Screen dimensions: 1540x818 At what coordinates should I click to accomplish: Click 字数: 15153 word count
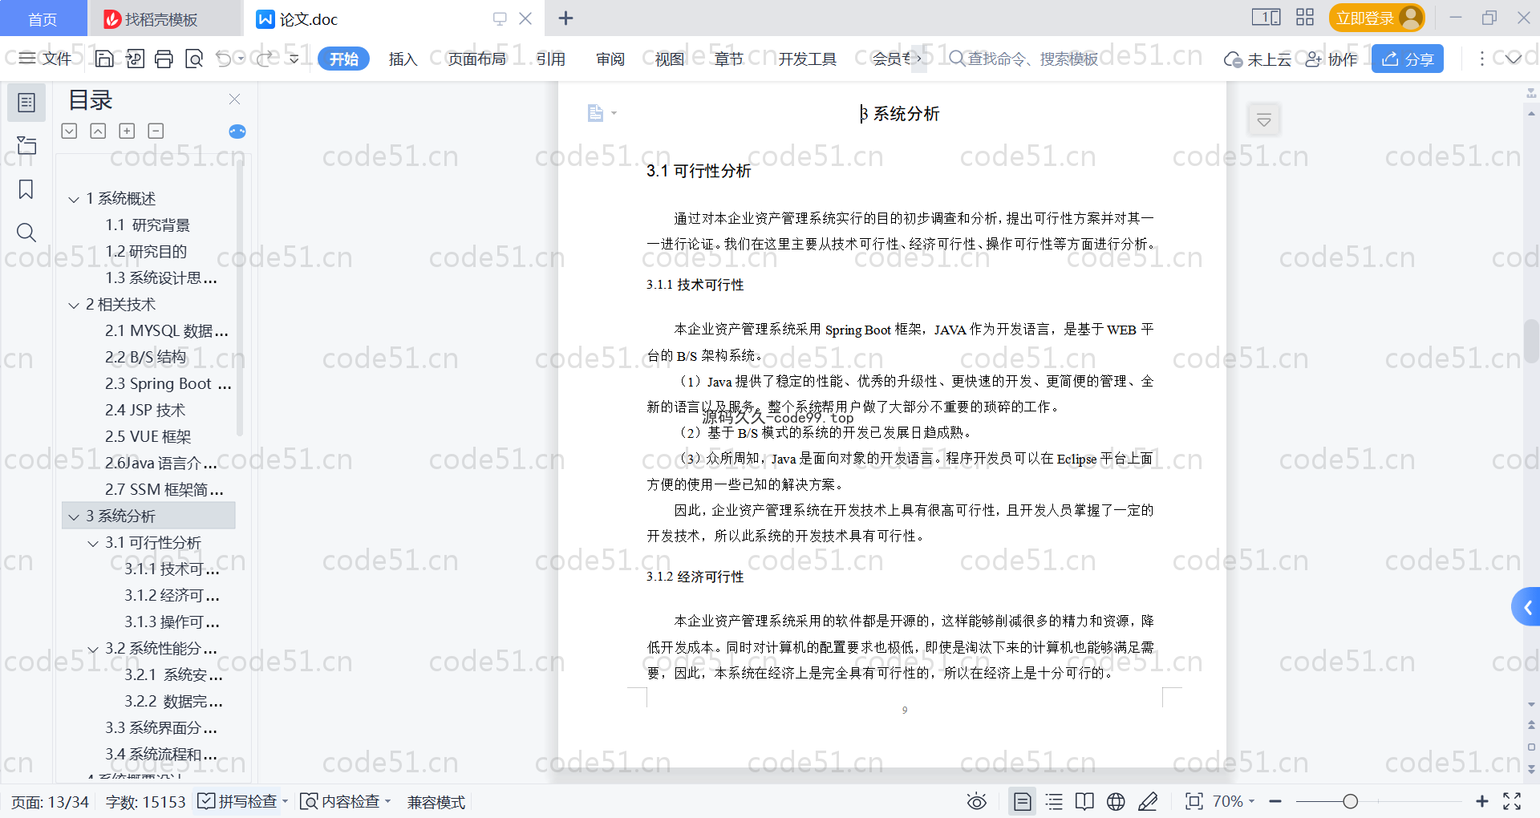145,802
